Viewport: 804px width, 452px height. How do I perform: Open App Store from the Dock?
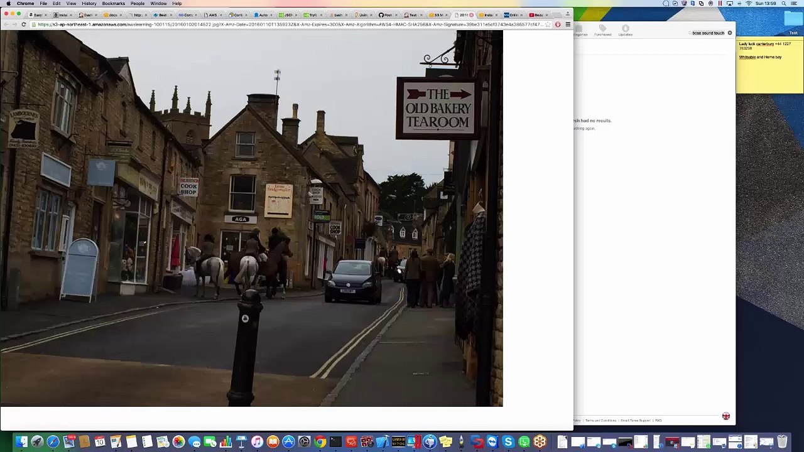click(x=288, y=442)
